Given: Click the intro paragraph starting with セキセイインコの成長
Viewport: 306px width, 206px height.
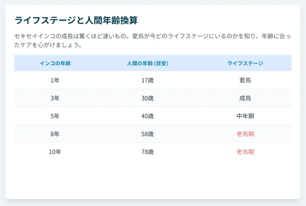Looking at the screenshot, I should coord(153,41).
